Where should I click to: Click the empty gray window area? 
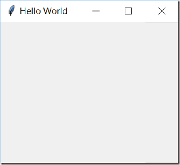click(x=89, y=93)
